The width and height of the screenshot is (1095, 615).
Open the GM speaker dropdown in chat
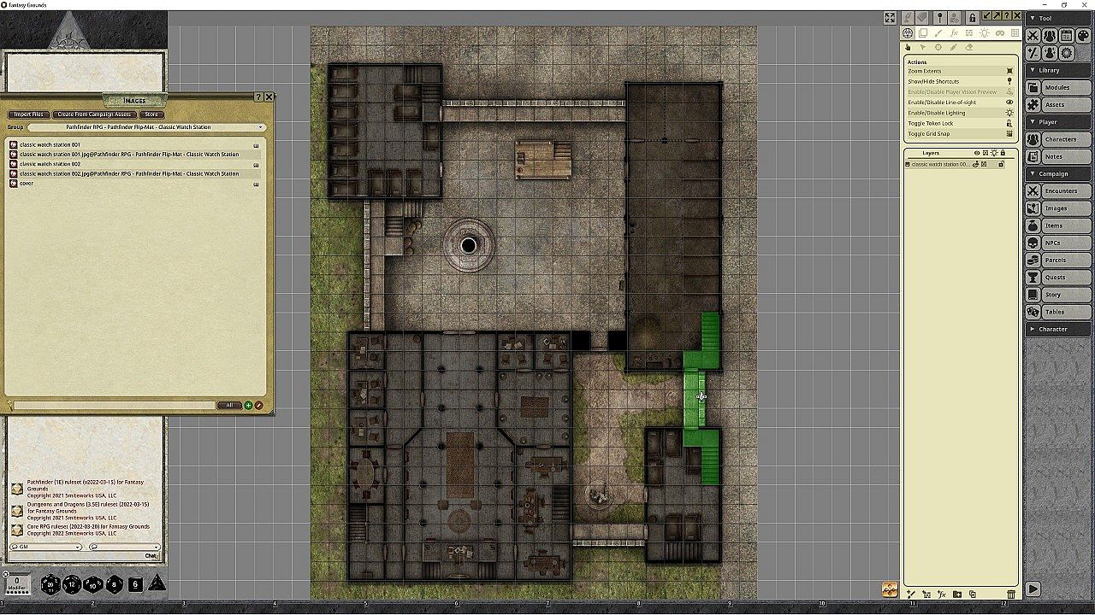click(x=45, y=547)
